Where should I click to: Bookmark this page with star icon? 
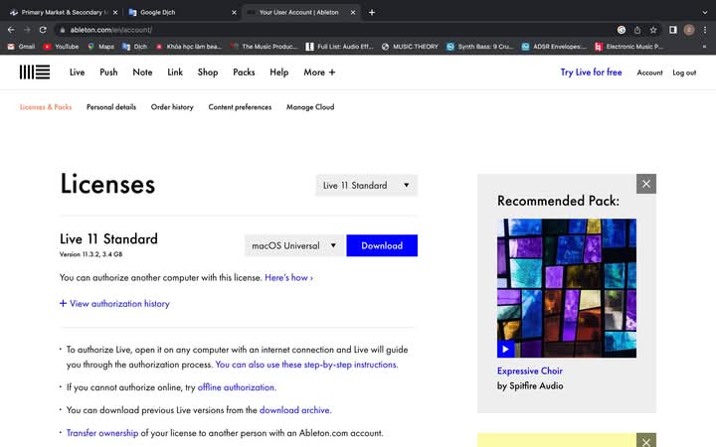pos(653,30)
